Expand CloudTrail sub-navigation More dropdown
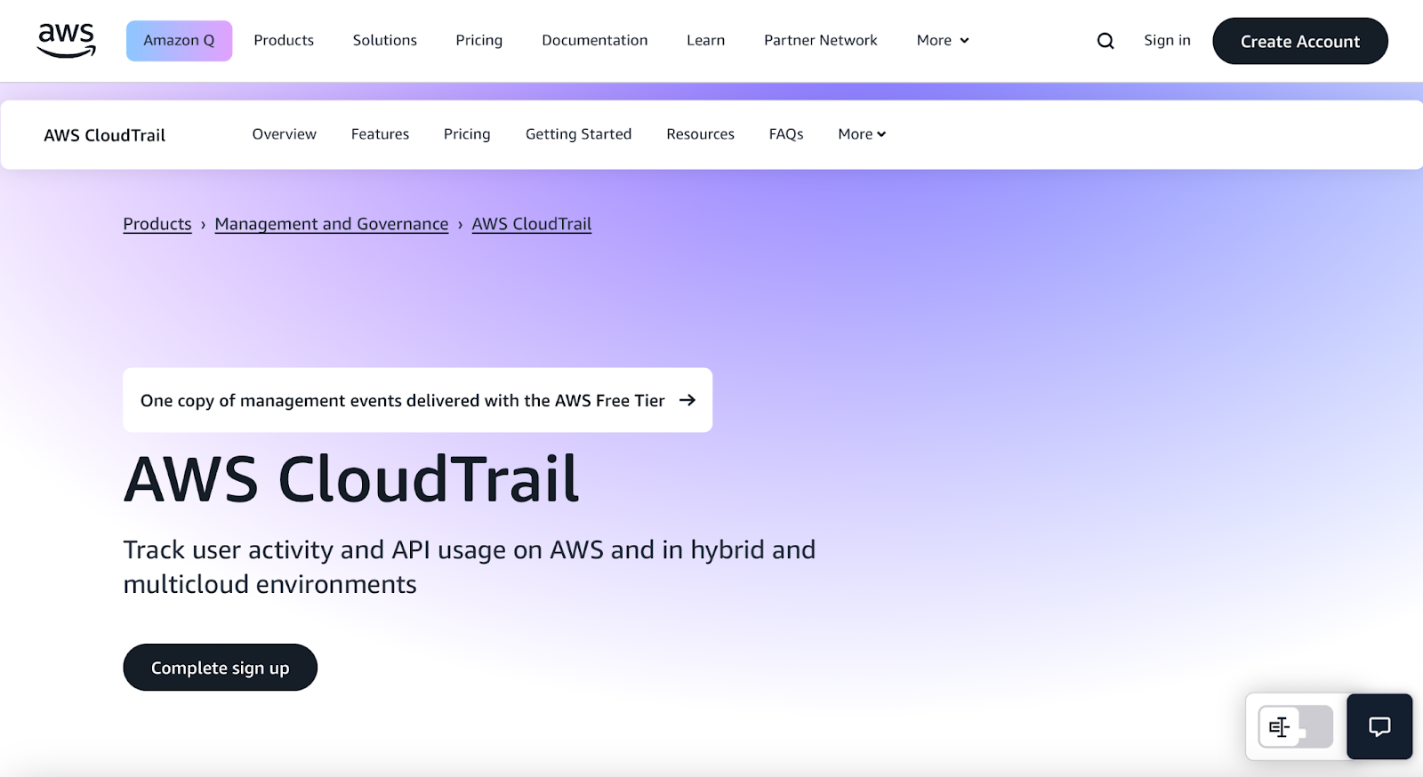The height and width of the screenshot is (777, 1423). pyautogui.click(x=862, y=134)
